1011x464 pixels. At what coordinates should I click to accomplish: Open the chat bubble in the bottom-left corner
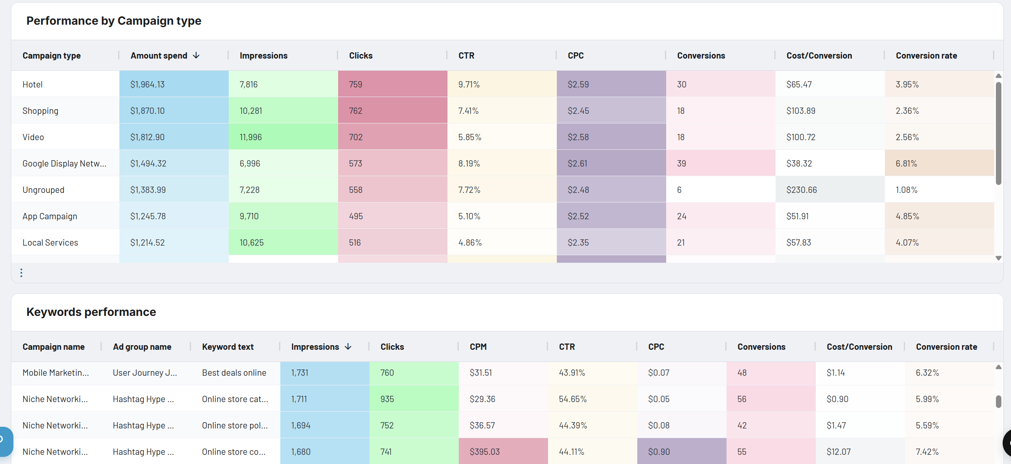tap(3, 441)
